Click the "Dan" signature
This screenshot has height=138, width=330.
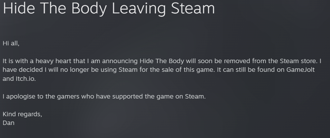coord(8,123)
